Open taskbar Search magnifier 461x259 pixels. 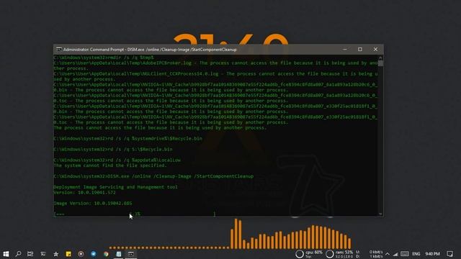[x=18, y=254]
